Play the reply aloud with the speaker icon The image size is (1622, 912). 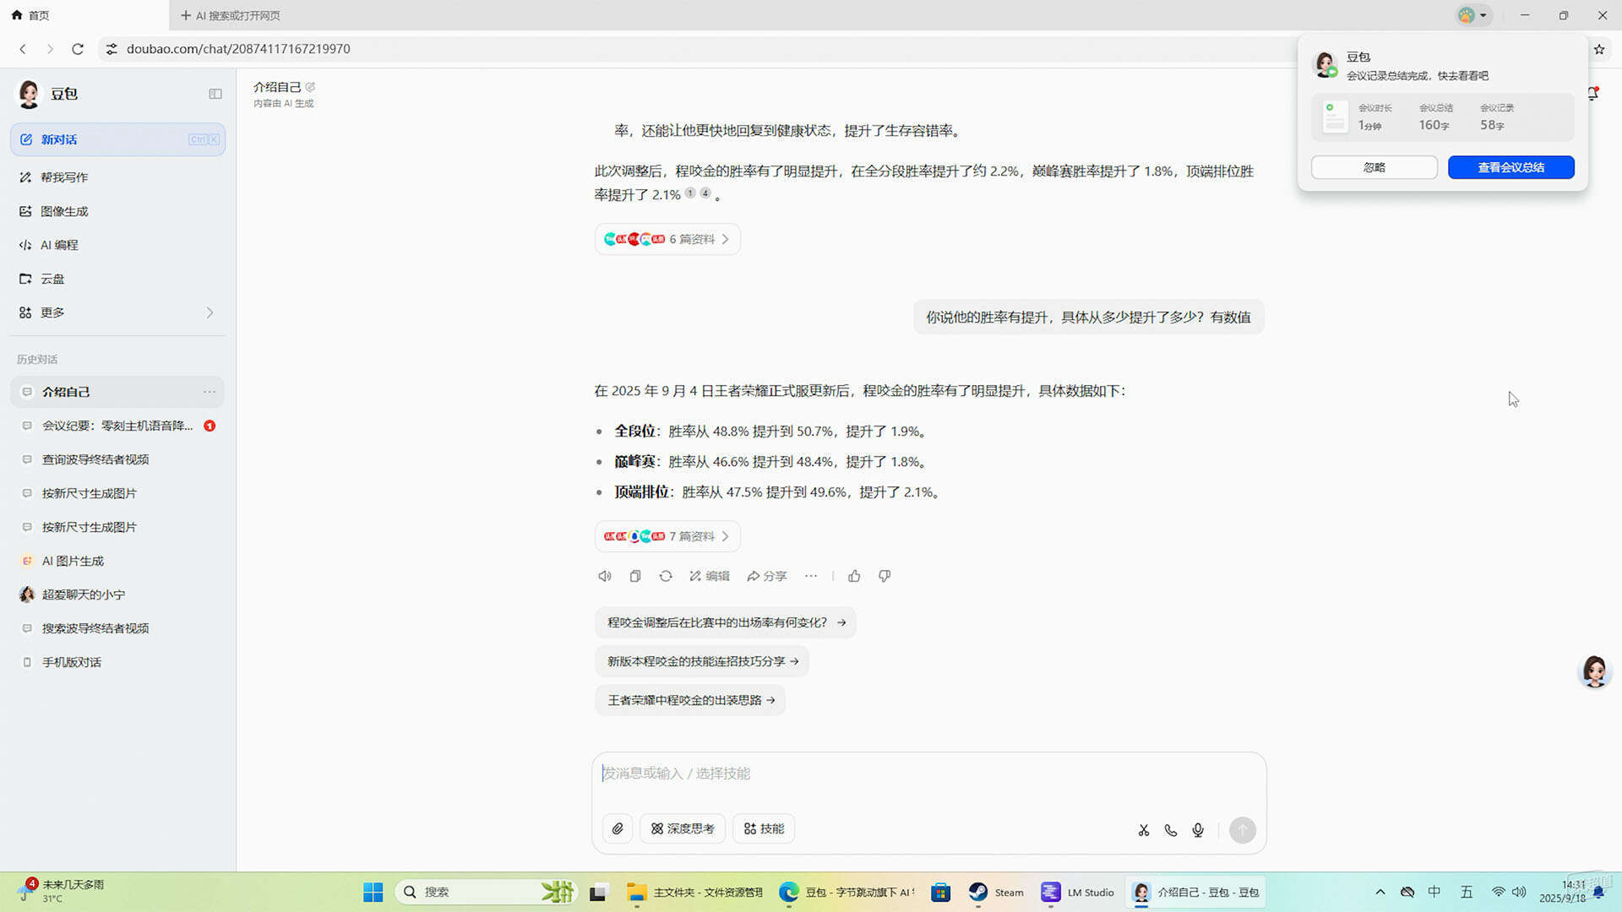point(605,576)
